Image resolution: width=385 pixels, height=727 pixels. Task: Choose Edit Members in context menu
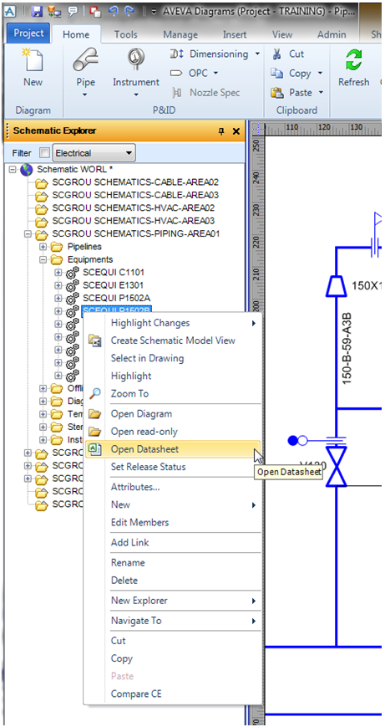173,522
